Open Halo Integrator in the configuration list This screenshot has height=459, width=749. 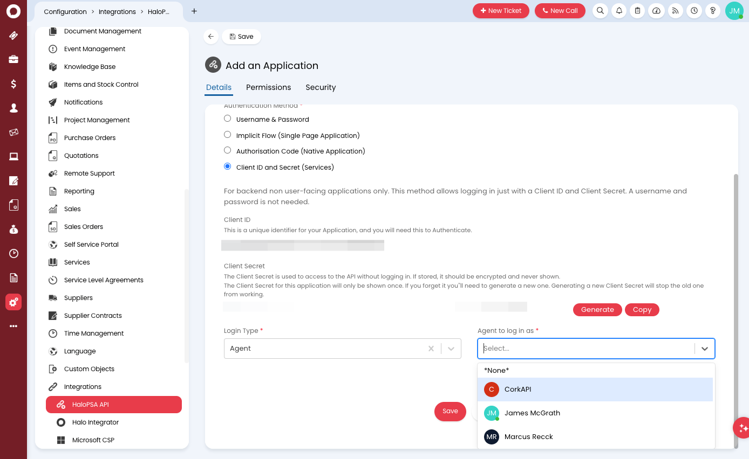coord(96,422)
